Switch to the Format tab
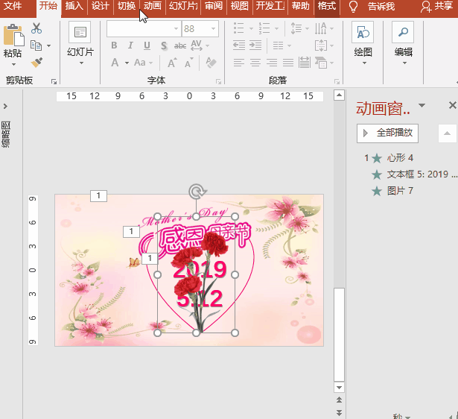 [327, 6]
